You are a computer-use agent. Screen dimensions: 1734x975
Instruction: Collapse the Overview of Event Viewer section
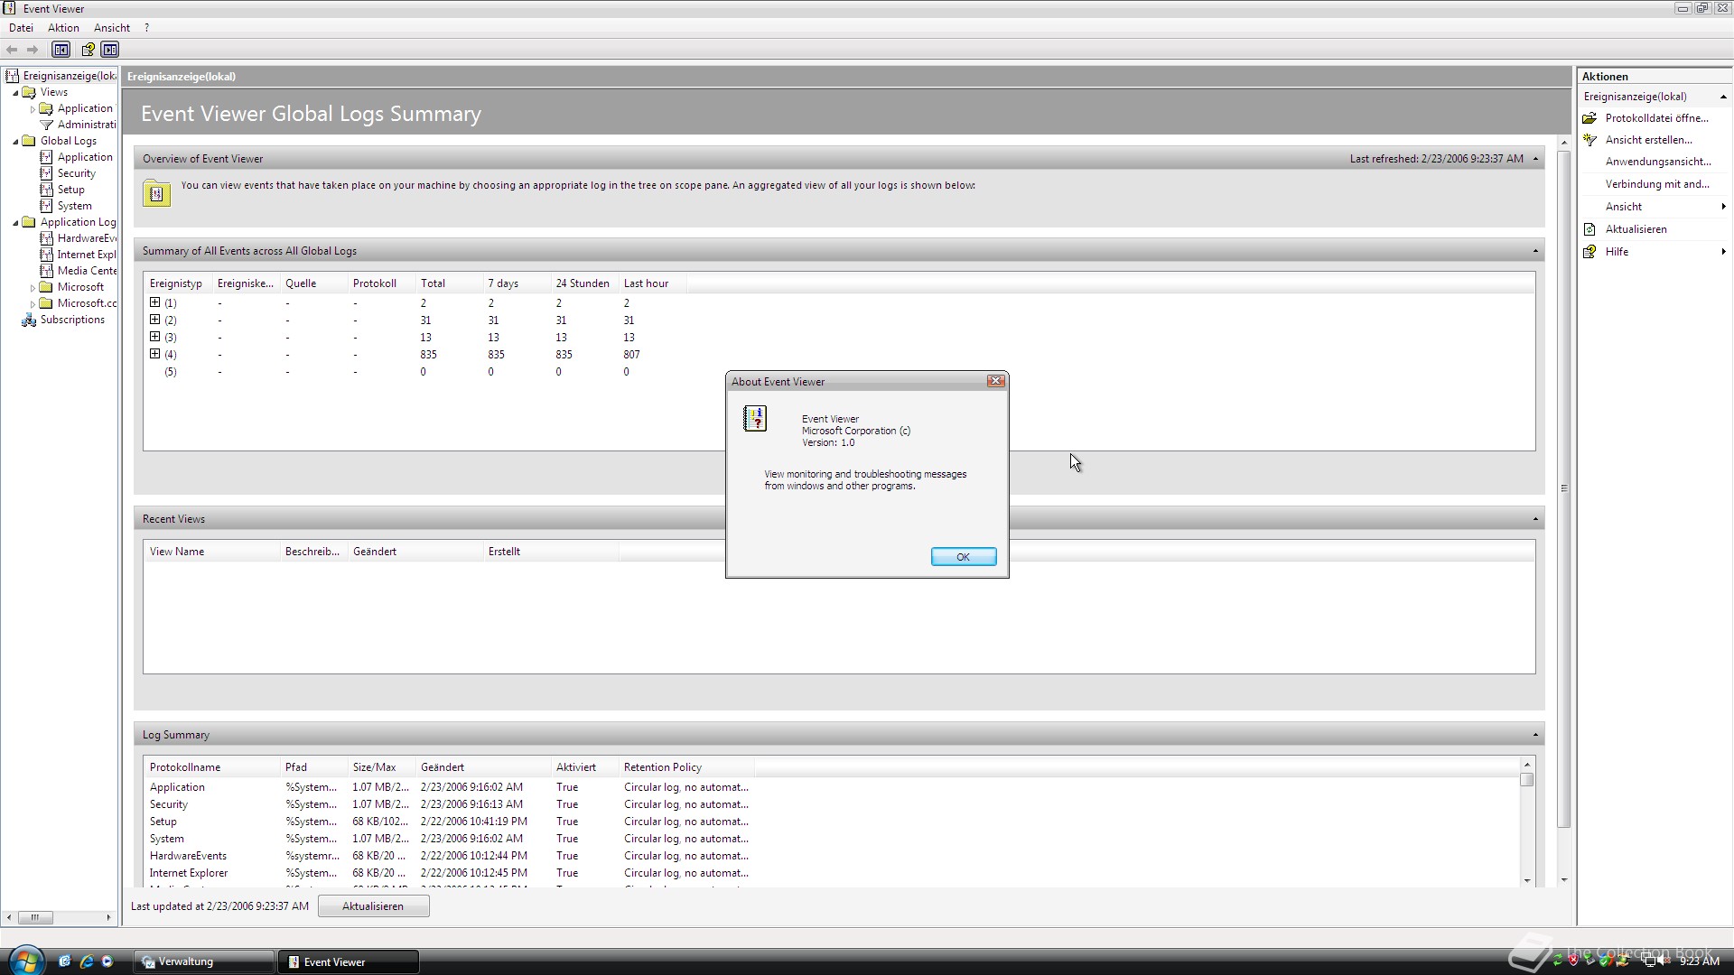tap(1535, 159)
